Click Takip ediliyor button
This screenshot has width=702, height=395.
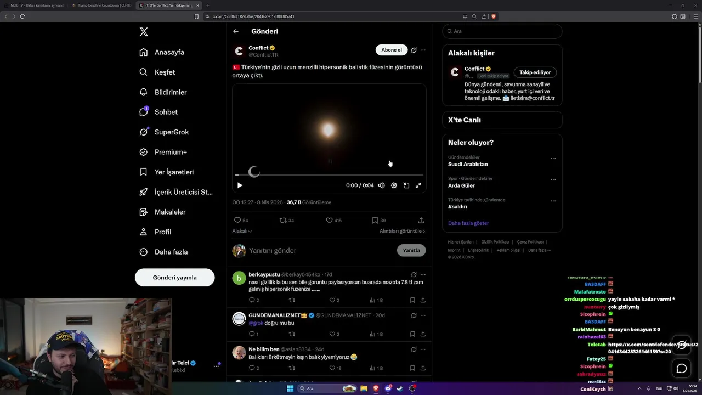coord(535,72)
